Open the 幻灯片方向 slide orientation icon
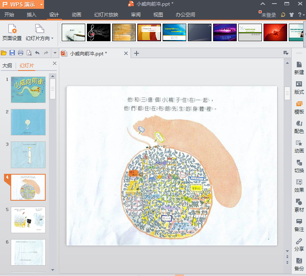Viewport: 306px width, 276px height. pyautogui.click(x=40, y=29)
